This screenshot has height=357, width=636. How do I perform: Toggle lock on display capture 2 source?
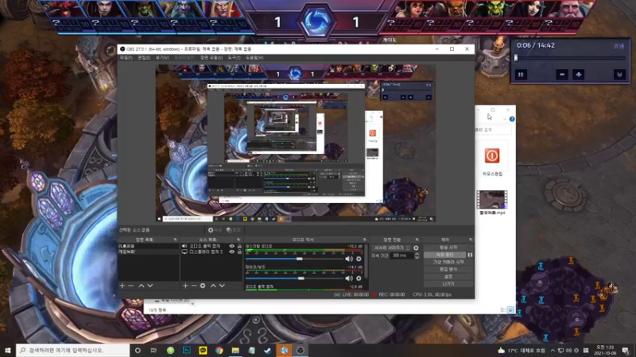[x=239, y=251]
